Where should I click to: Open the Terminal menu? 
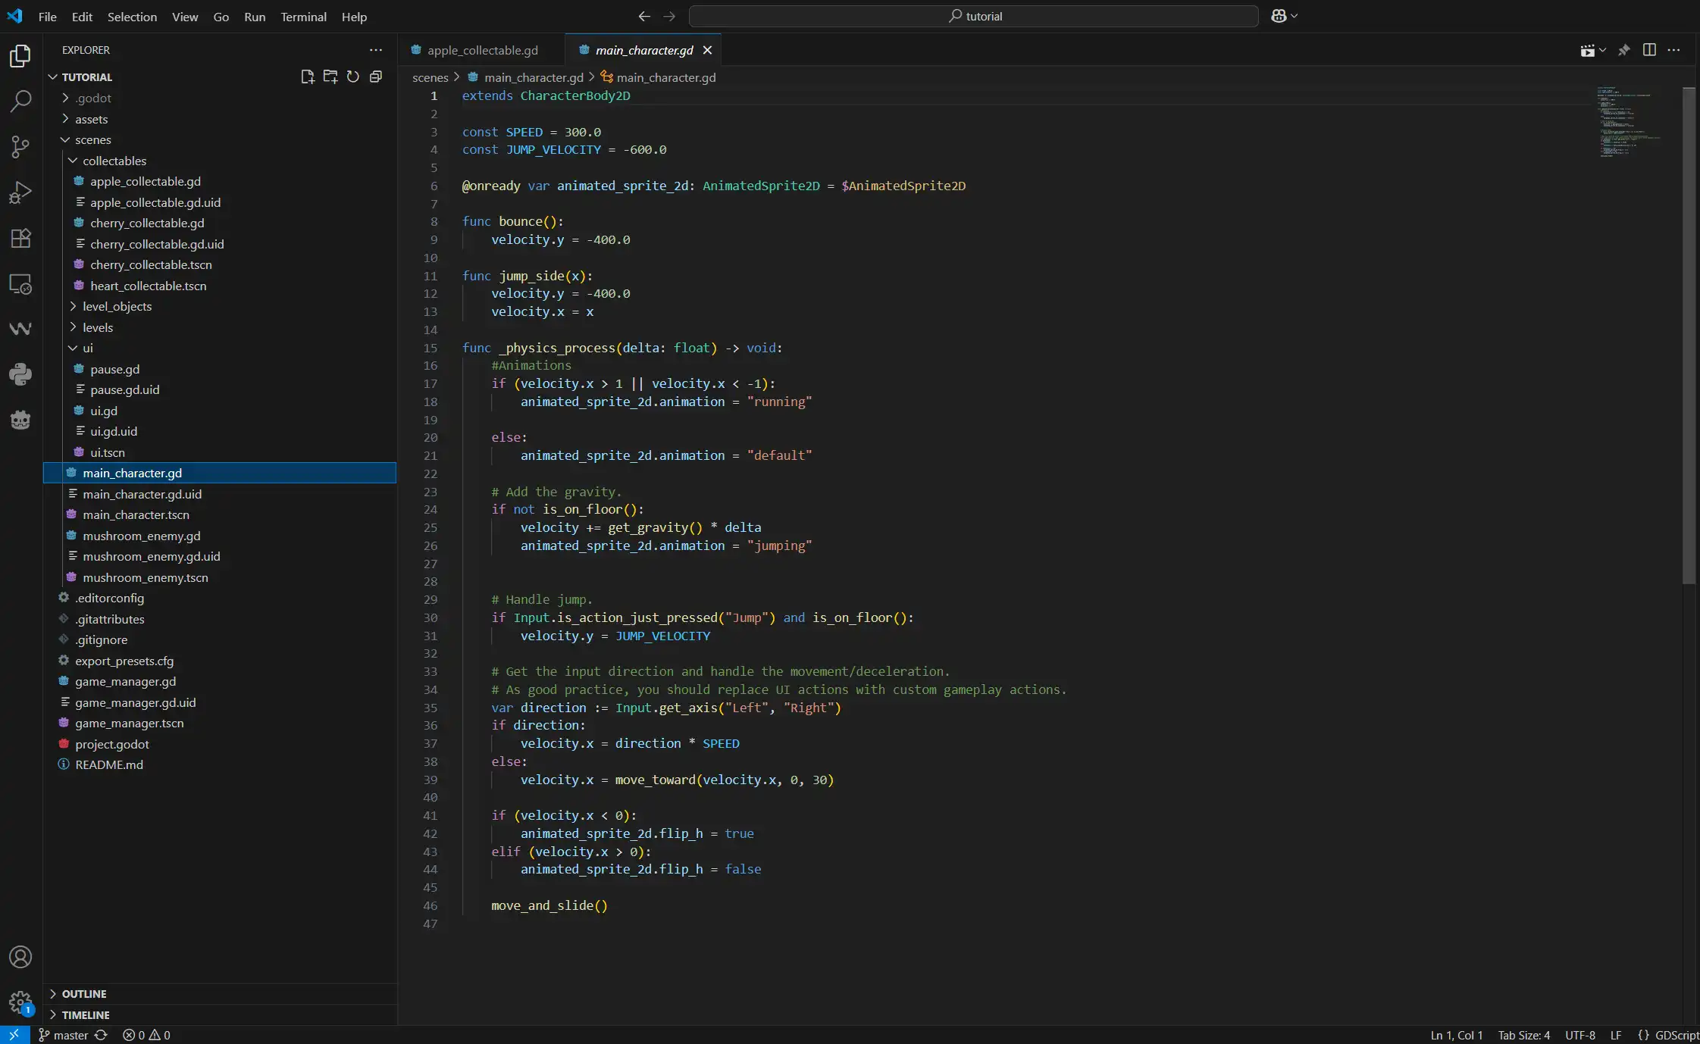(303, 17)
